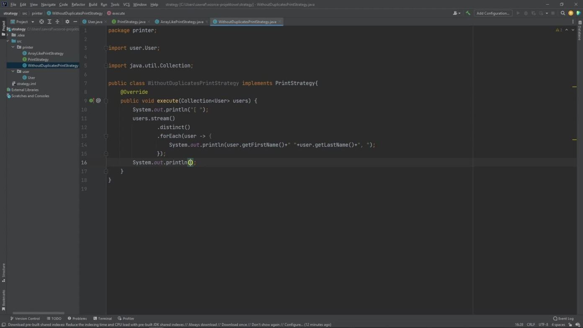Open the Refactor menu

pyautogui.click(x=78, y=5)
